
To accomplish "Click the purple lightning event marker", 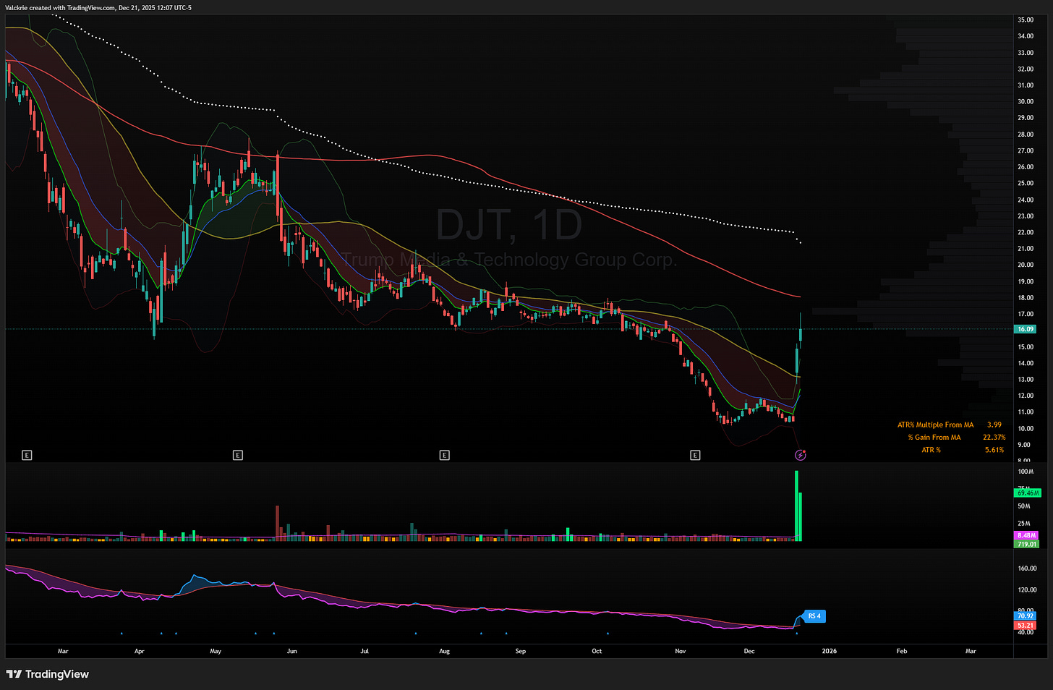I will [801, 455].
